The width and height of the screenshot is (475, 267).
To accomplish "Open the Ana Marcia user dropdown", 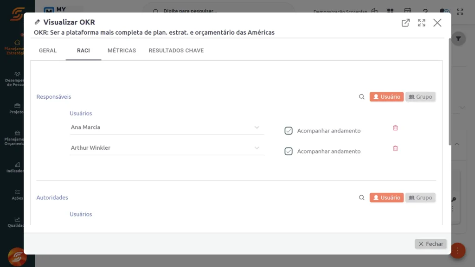I will (x=257, y=127).
